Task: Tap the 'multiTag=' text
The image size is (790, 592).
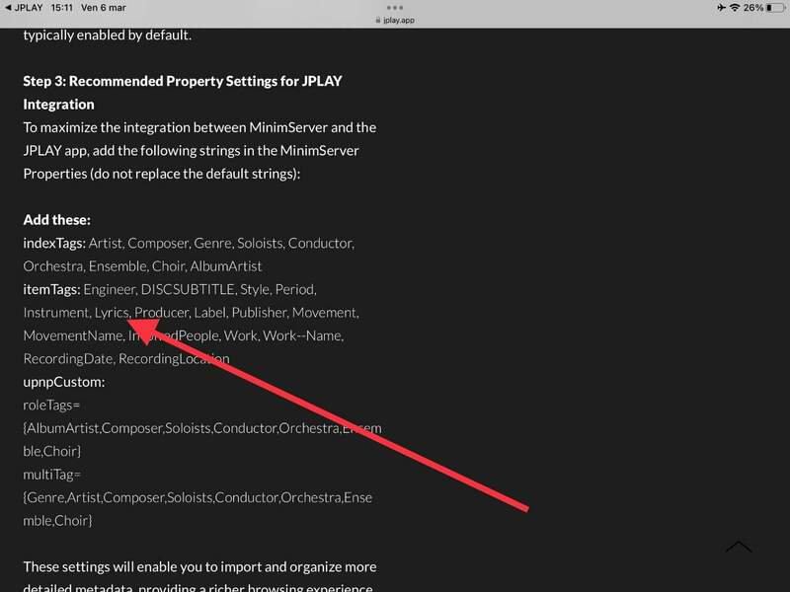Action: coord(52,475)
